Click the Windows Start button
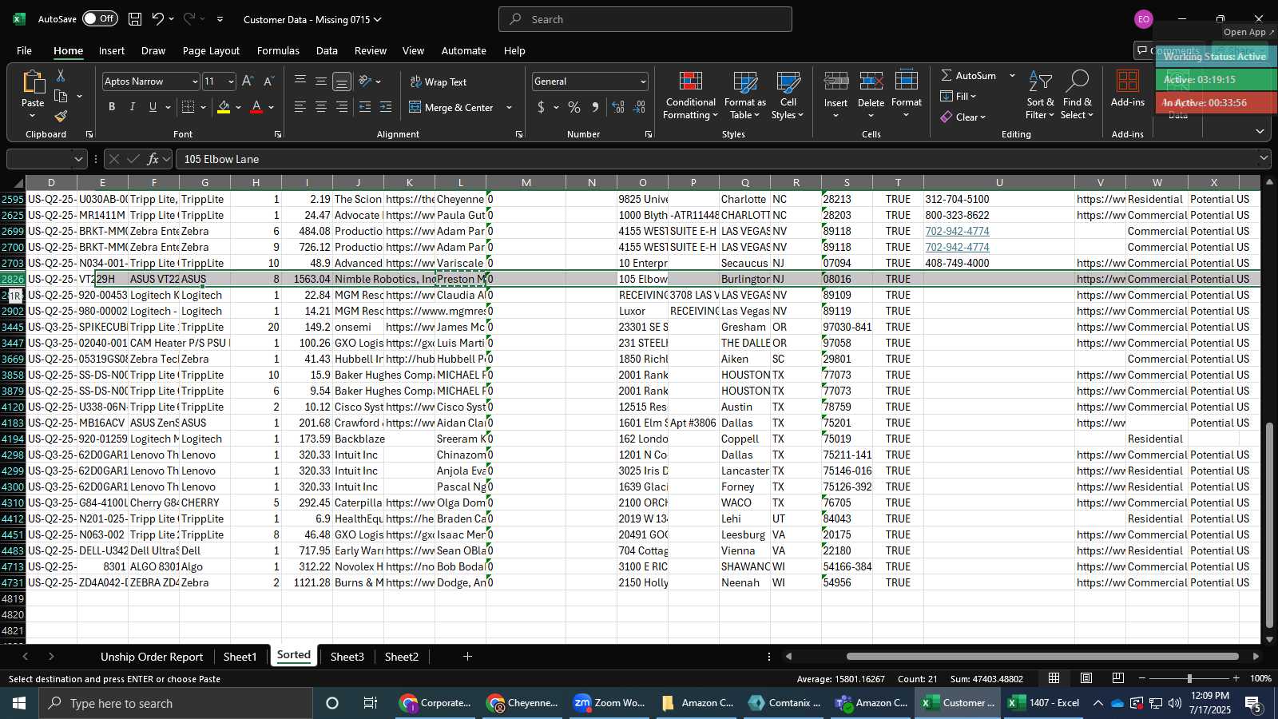 19,703
